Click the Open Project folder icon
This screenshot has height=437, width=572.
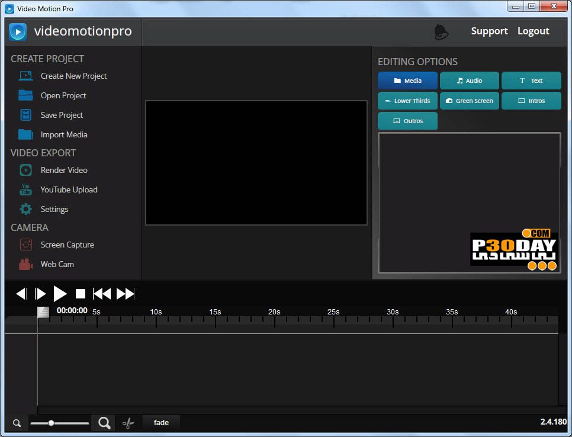pyautogui.click(x=25, y=95)
